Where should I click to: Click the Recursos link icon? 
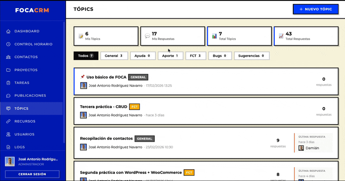pos(8,121)
